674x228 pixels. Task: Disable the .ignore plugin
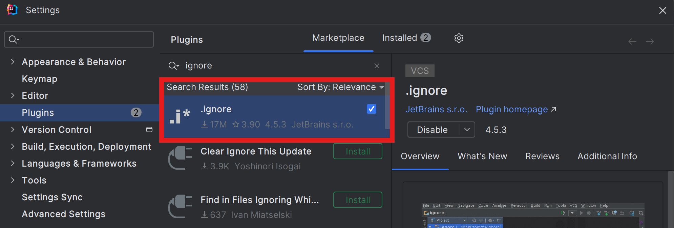(x=433, y=130)
